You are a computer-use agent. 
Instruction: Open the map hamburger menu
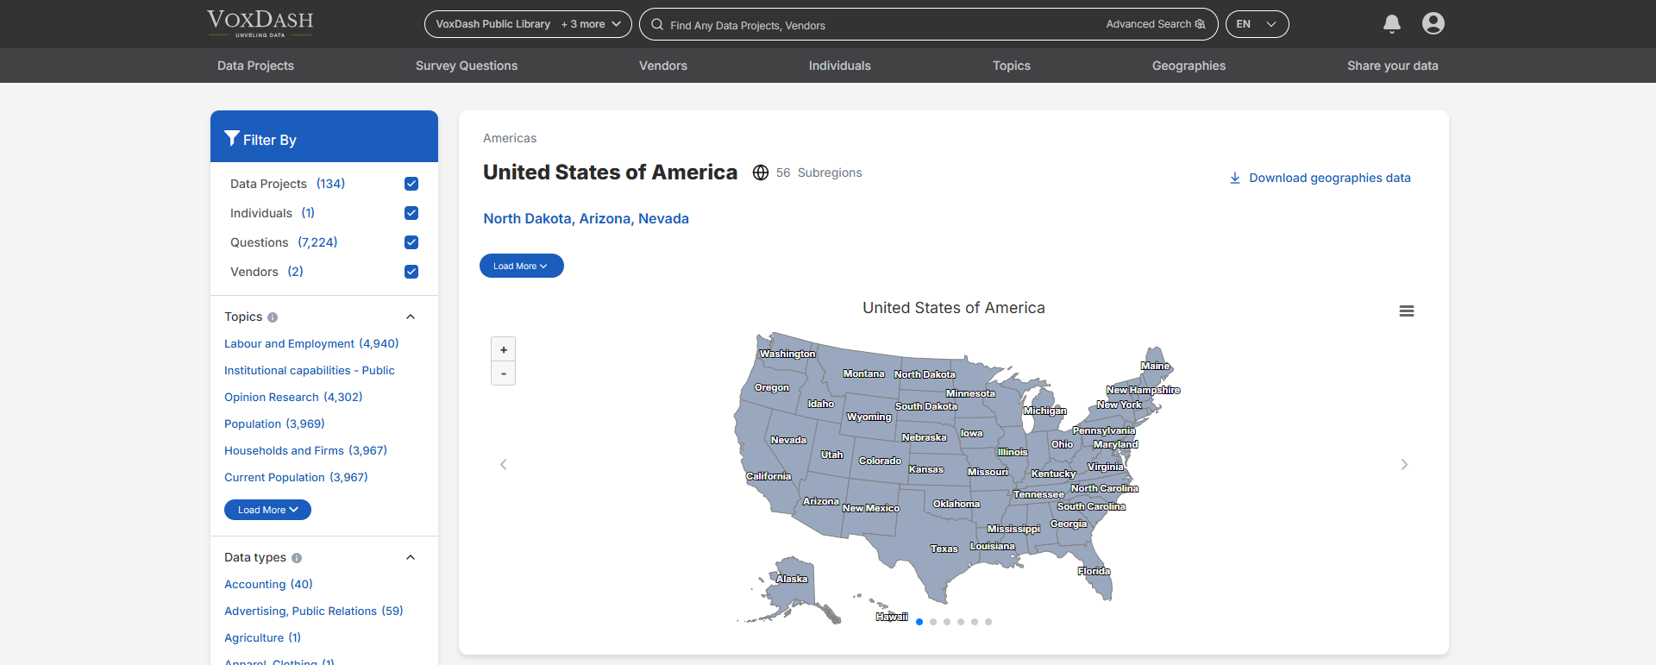pyautogui.click(x=1406, y=311)
